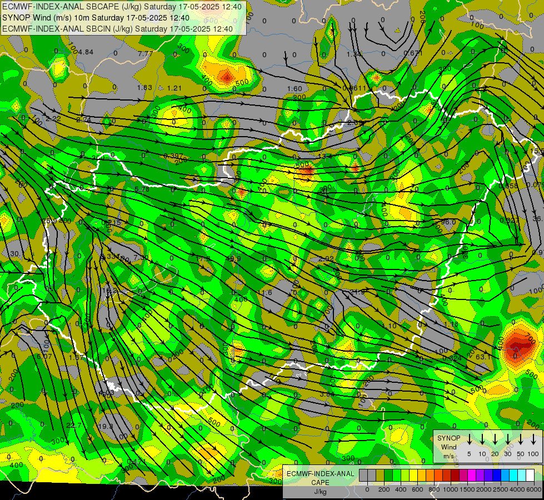Click the 50 m/s wind arrow in the SYNOP legend
Screen dimensions: 544x500
coord(521,439)
